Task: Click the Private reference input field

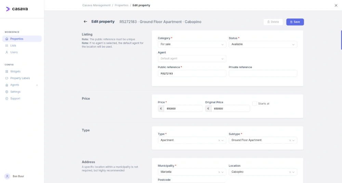Action: coord(263,73)
